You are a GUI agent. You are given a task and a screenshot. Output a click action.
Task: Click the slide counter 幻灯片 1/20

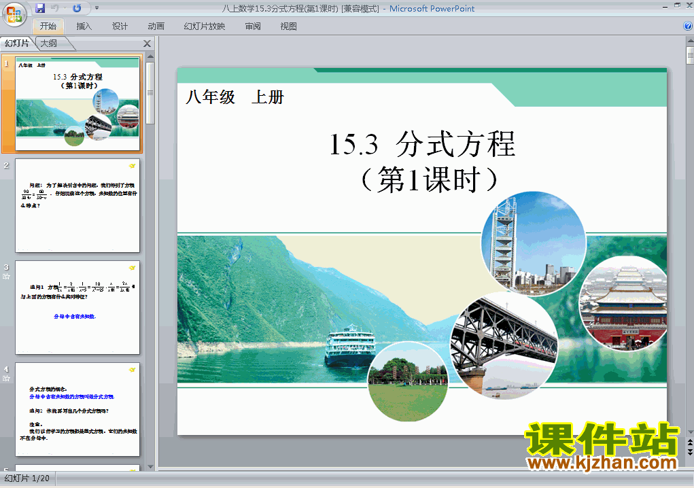point(27,478)
